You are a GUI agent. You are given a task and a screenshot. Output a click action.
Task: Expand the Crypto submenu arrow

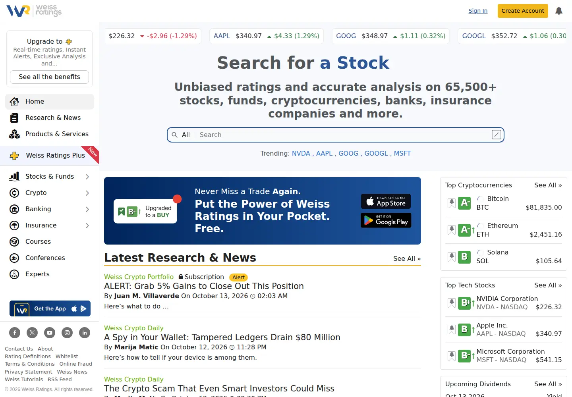(87, 193)
